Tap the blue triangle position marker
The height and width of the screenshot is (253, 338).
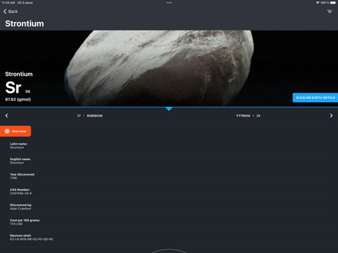[x=169, y=109]
